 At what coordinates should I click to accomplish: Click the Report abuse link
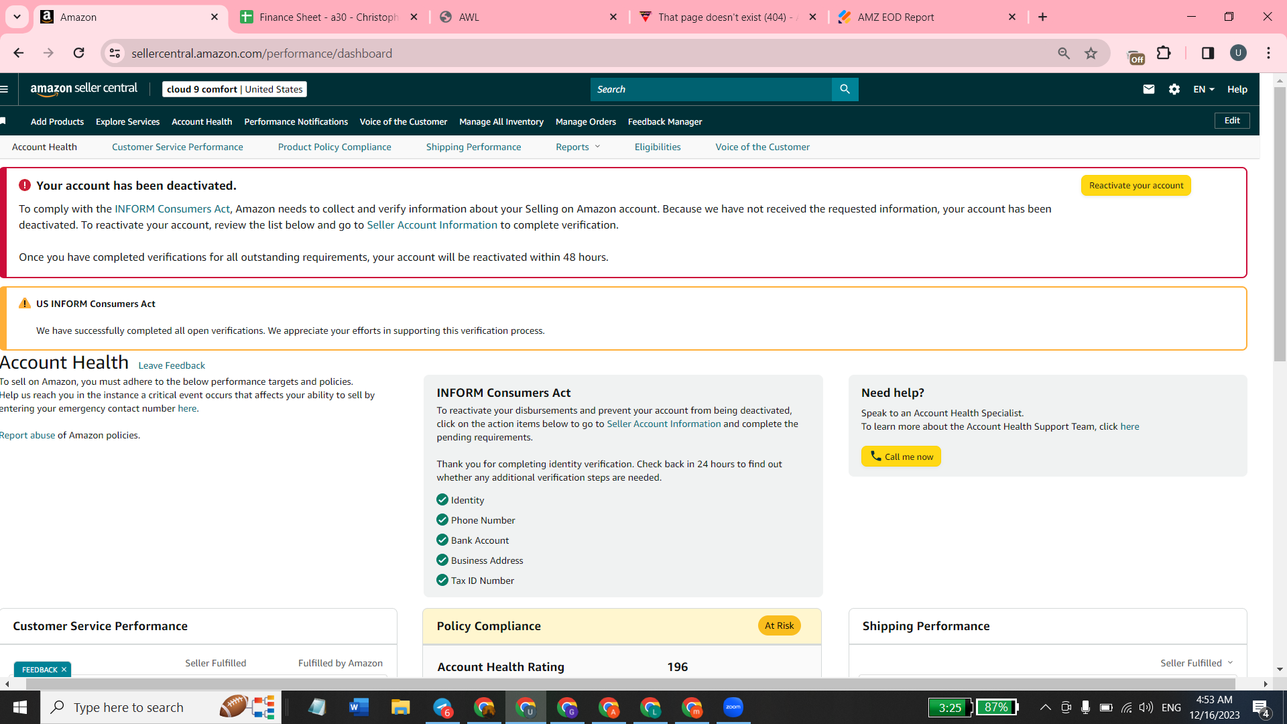(x=27, y=435)
